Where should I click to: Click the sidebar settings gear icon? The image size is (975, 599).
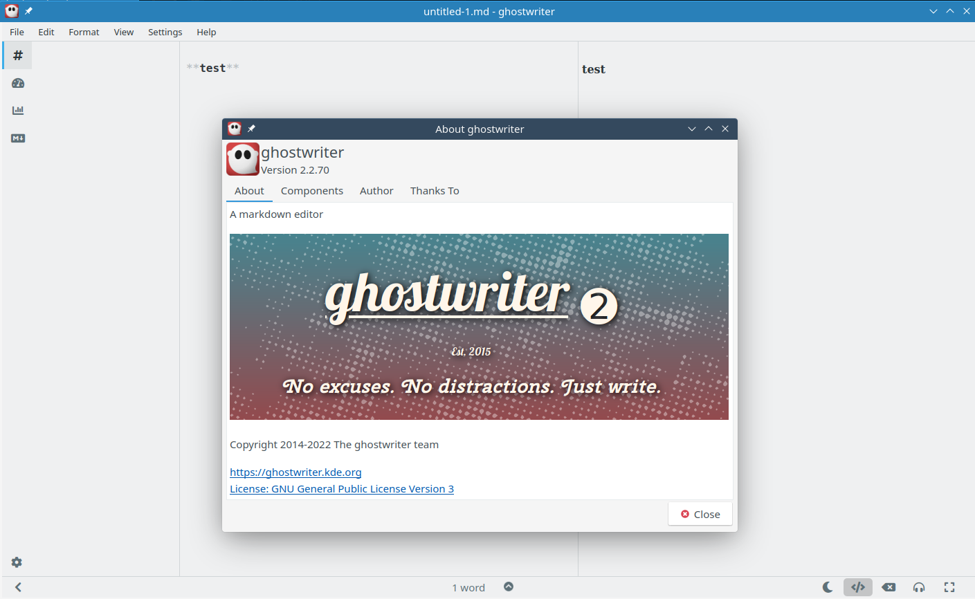coord(17,562)
